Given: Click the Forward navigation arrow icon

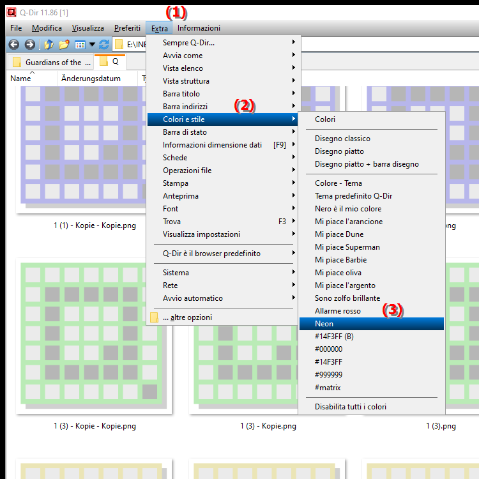Looking at the screenshot, I should click(x=29, y=45).
